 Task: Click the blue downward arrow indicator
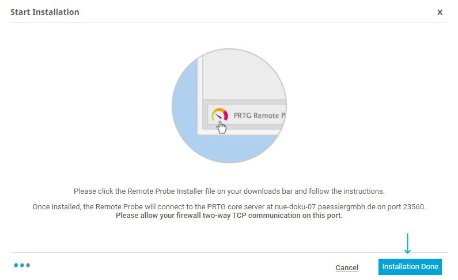[408, 243]
